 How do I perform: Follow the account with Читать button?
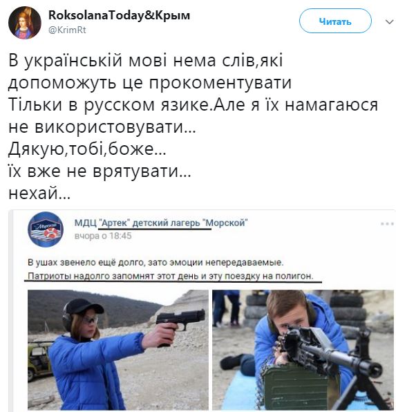[335, 21]
